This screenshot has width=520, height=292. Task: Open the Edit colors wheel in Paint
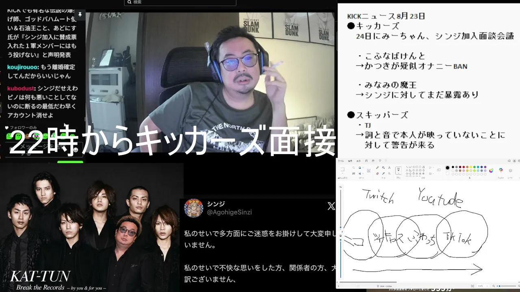point(491,170)
